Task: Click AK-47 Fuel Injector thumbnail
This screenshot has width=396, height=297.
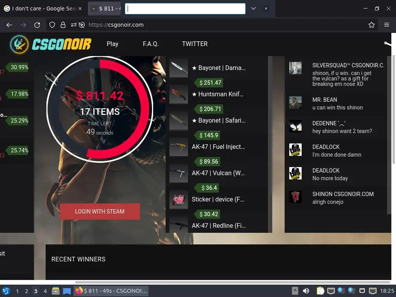Action: click(179, 147)
